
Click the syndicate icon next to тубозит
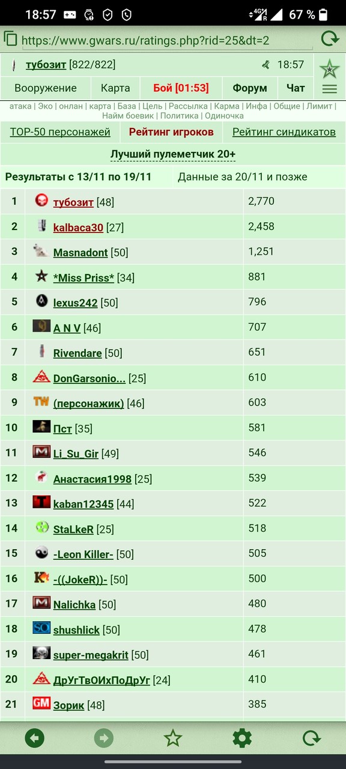coord(41,201)
